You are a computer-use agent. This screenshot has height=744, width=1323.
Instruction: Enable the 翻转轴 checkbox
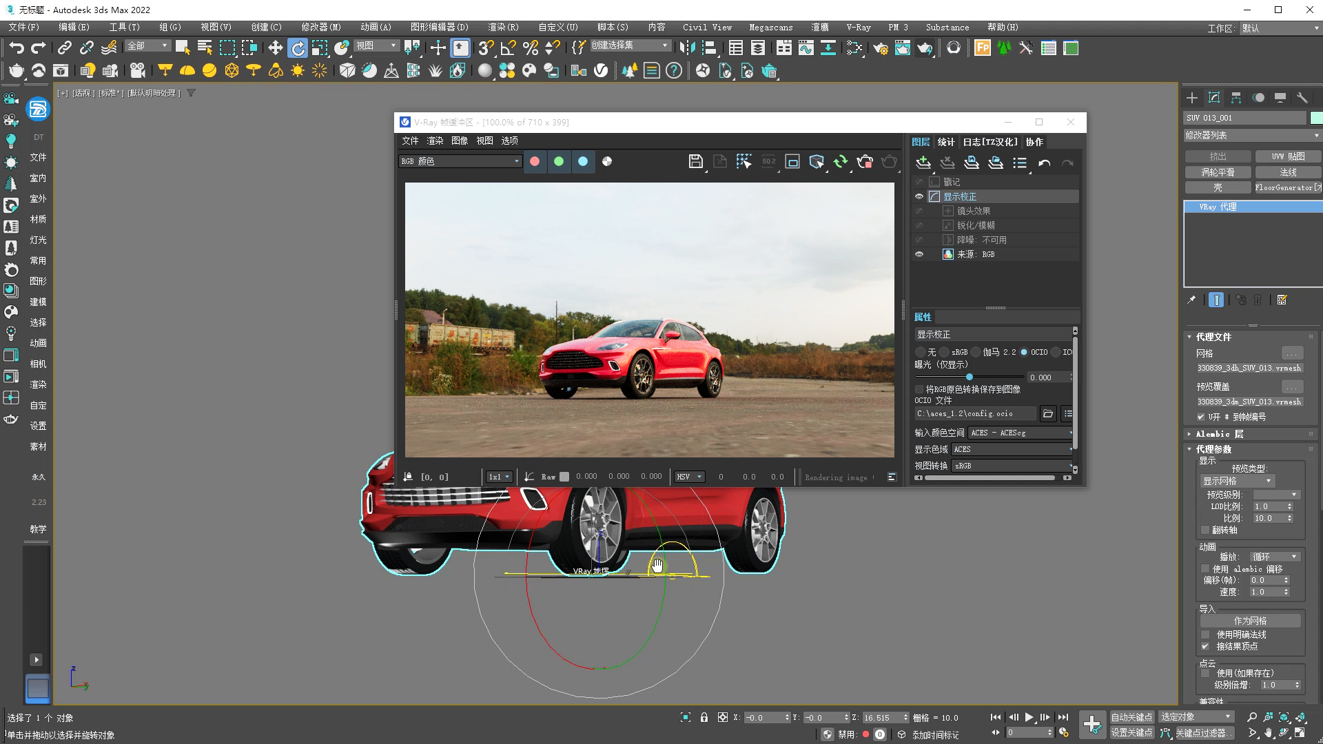[1205, 530]
